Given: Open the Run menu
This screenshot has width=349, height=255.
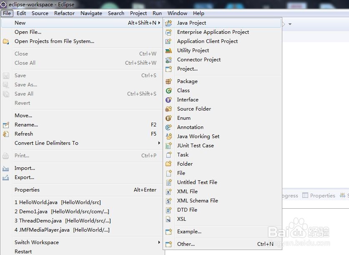Looking at the screenshot, I should pyautogui.click(x=157, y=13).
